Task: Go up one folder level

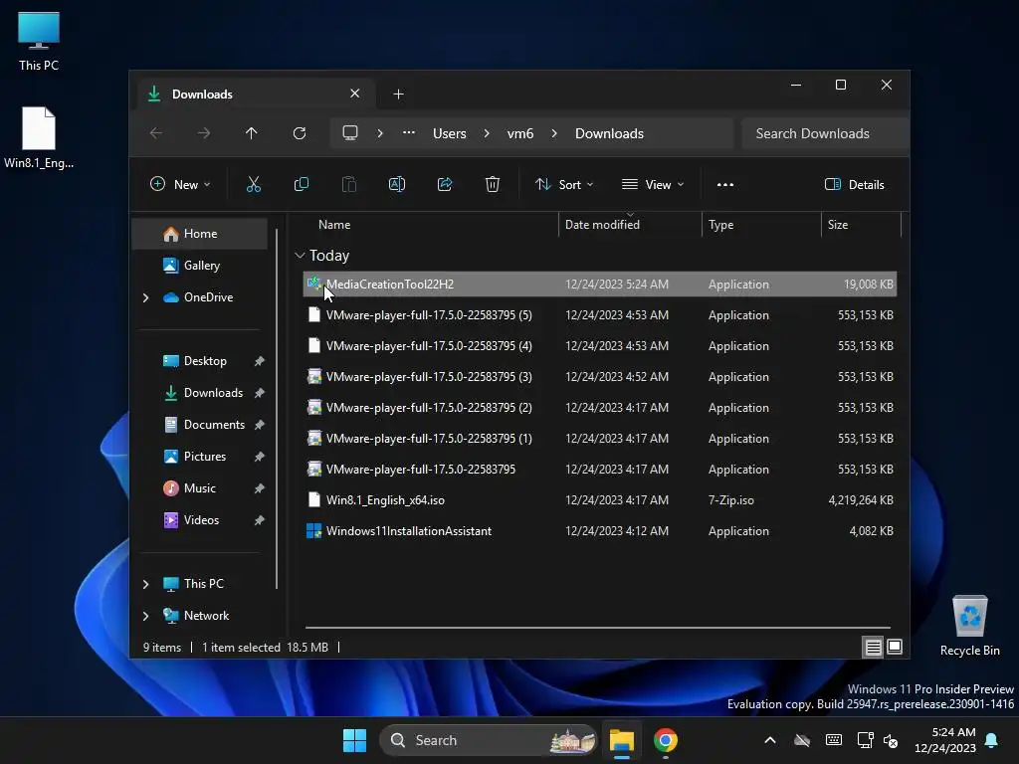Action: click(x=252, y=133)
